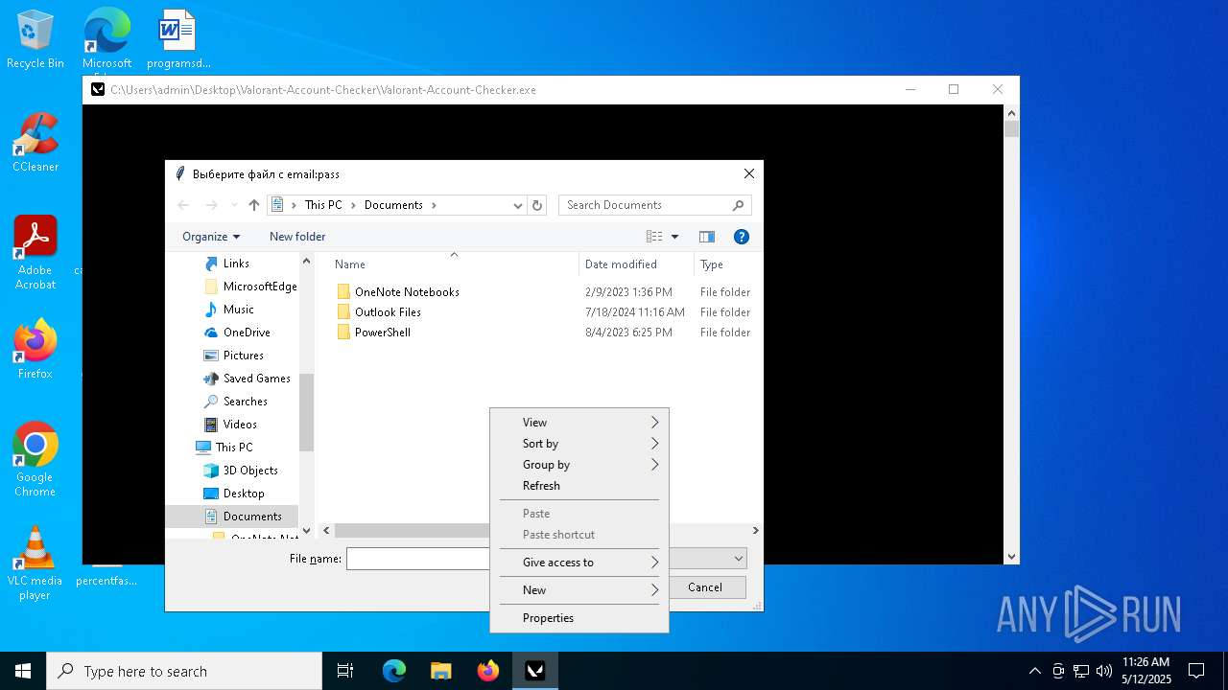Launch VLC media player desktop icon
The image size is (1228, 690).
tap(35, 563)
